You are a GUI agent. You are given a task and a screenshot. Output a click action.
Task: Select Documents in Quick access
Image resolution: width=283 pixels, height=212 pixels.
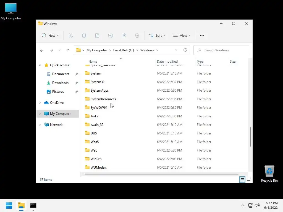(x=61, y=74)
